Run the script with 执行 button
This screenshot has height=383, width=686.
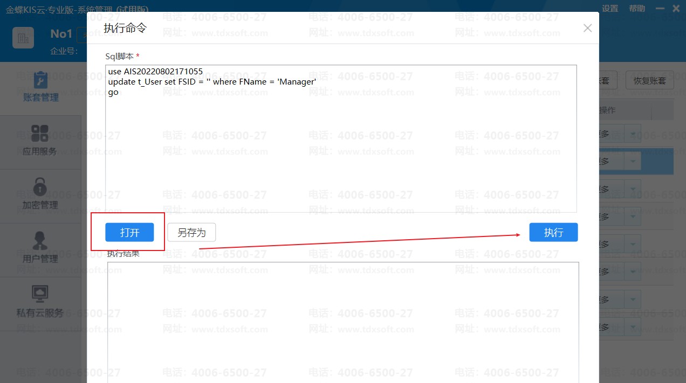click(x=553, y=233)
